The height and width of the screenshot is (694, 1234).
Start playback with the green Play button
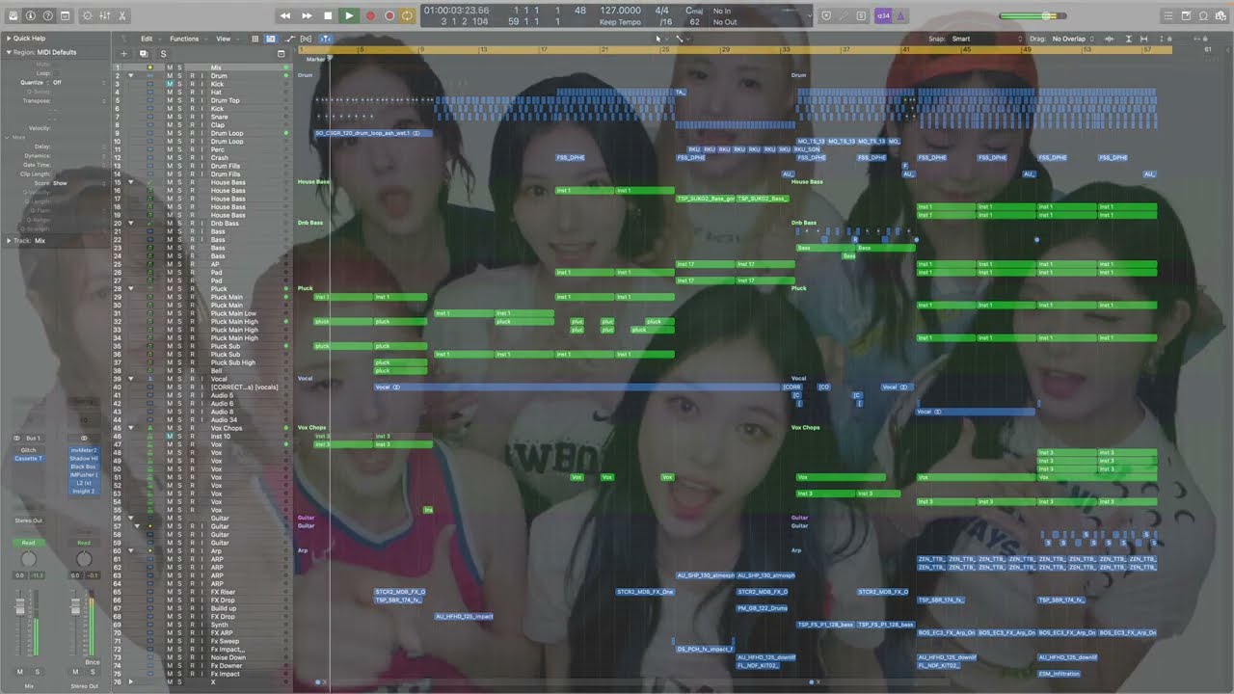coord(349,15)
